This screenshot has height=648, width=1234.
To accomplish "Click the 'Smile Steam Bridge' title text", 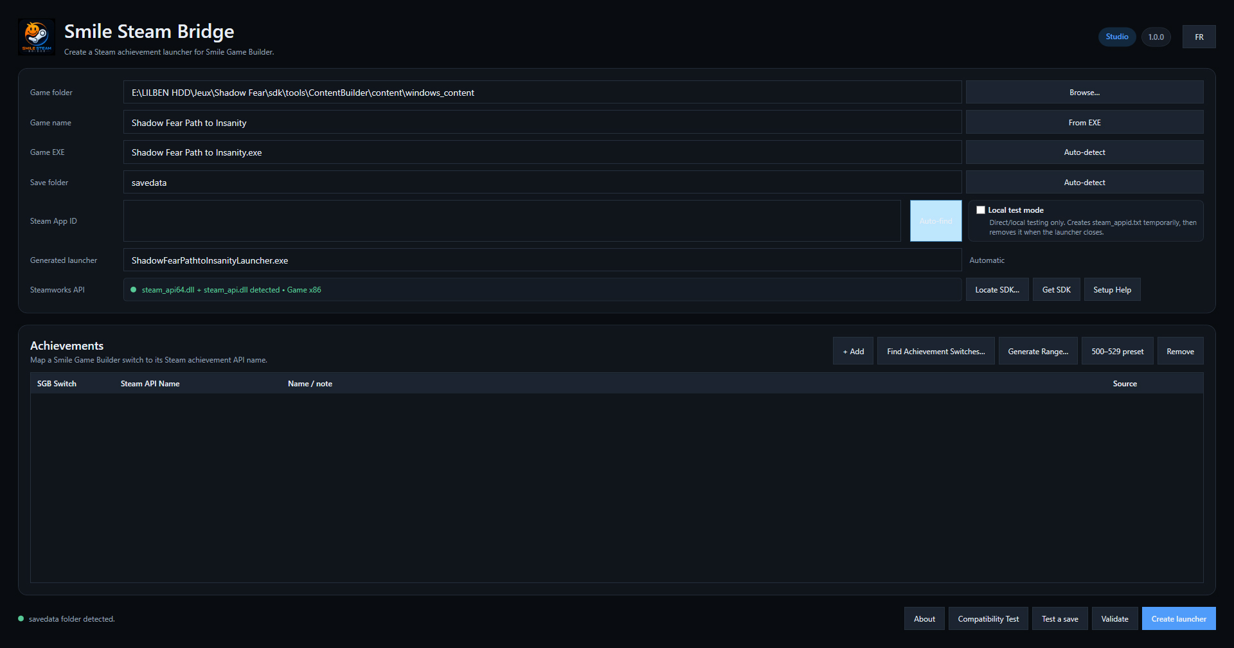I will click(149, 32).
